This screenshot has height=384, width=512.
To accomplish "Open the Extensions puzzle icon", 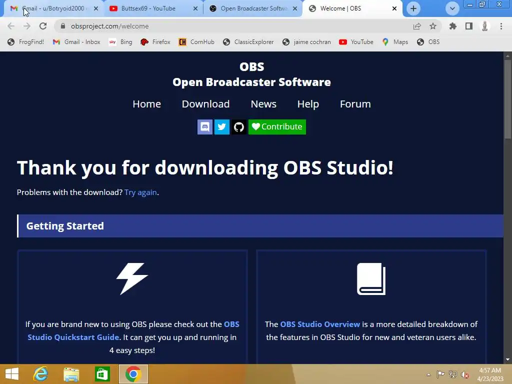I will pos(452,26).
